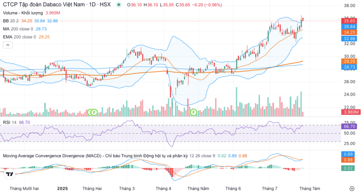This screenshot has width=361, height=193.
Task: Click the blue 28.73 MA axis label
Action: (x=349, y=67)
